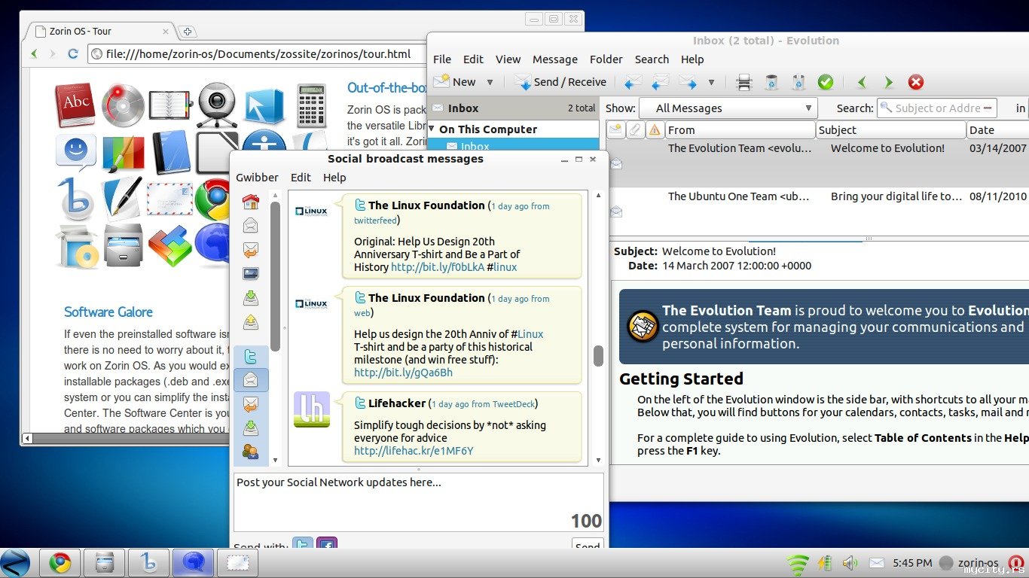The image size is (1029, 578).
Task: Print the message from Evolution toolbar
Action: click(x=744, y=82)
